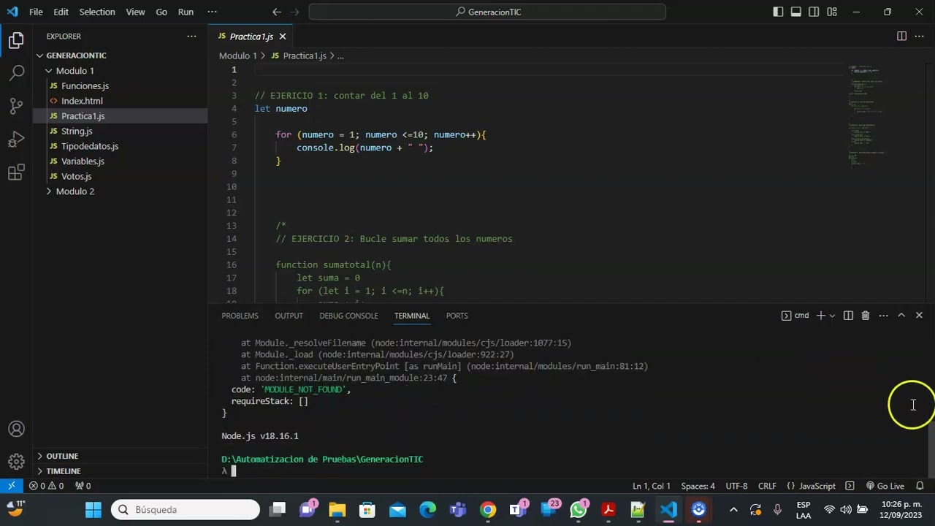The image size is (935, 526).
Task: Open the Selection menu
Action: click(97, 12)
